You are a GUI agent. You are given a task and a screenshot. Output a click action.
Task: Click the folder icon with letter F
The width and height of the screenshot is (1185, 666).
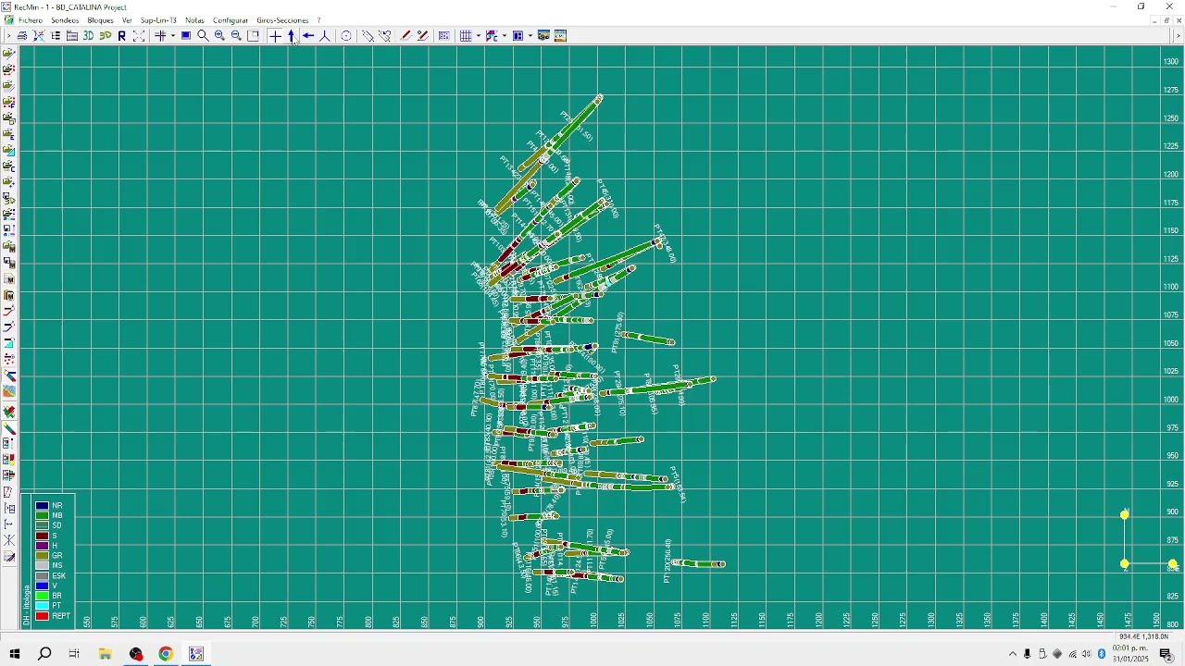pos(9,101)
